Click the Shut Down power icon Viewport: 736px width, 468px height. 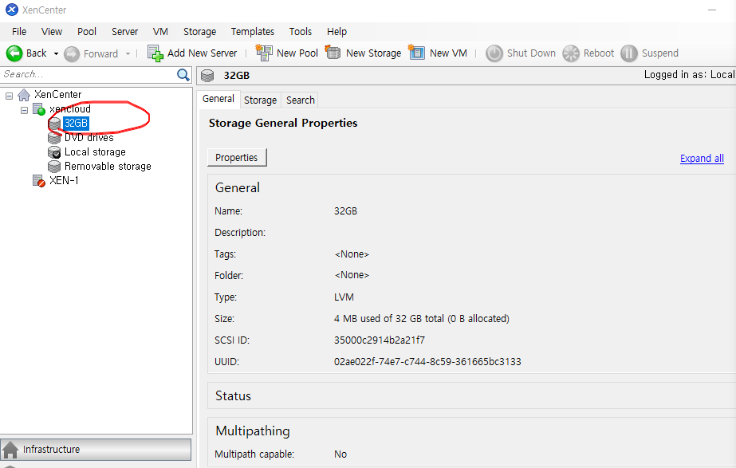click(x=494, y=53)
